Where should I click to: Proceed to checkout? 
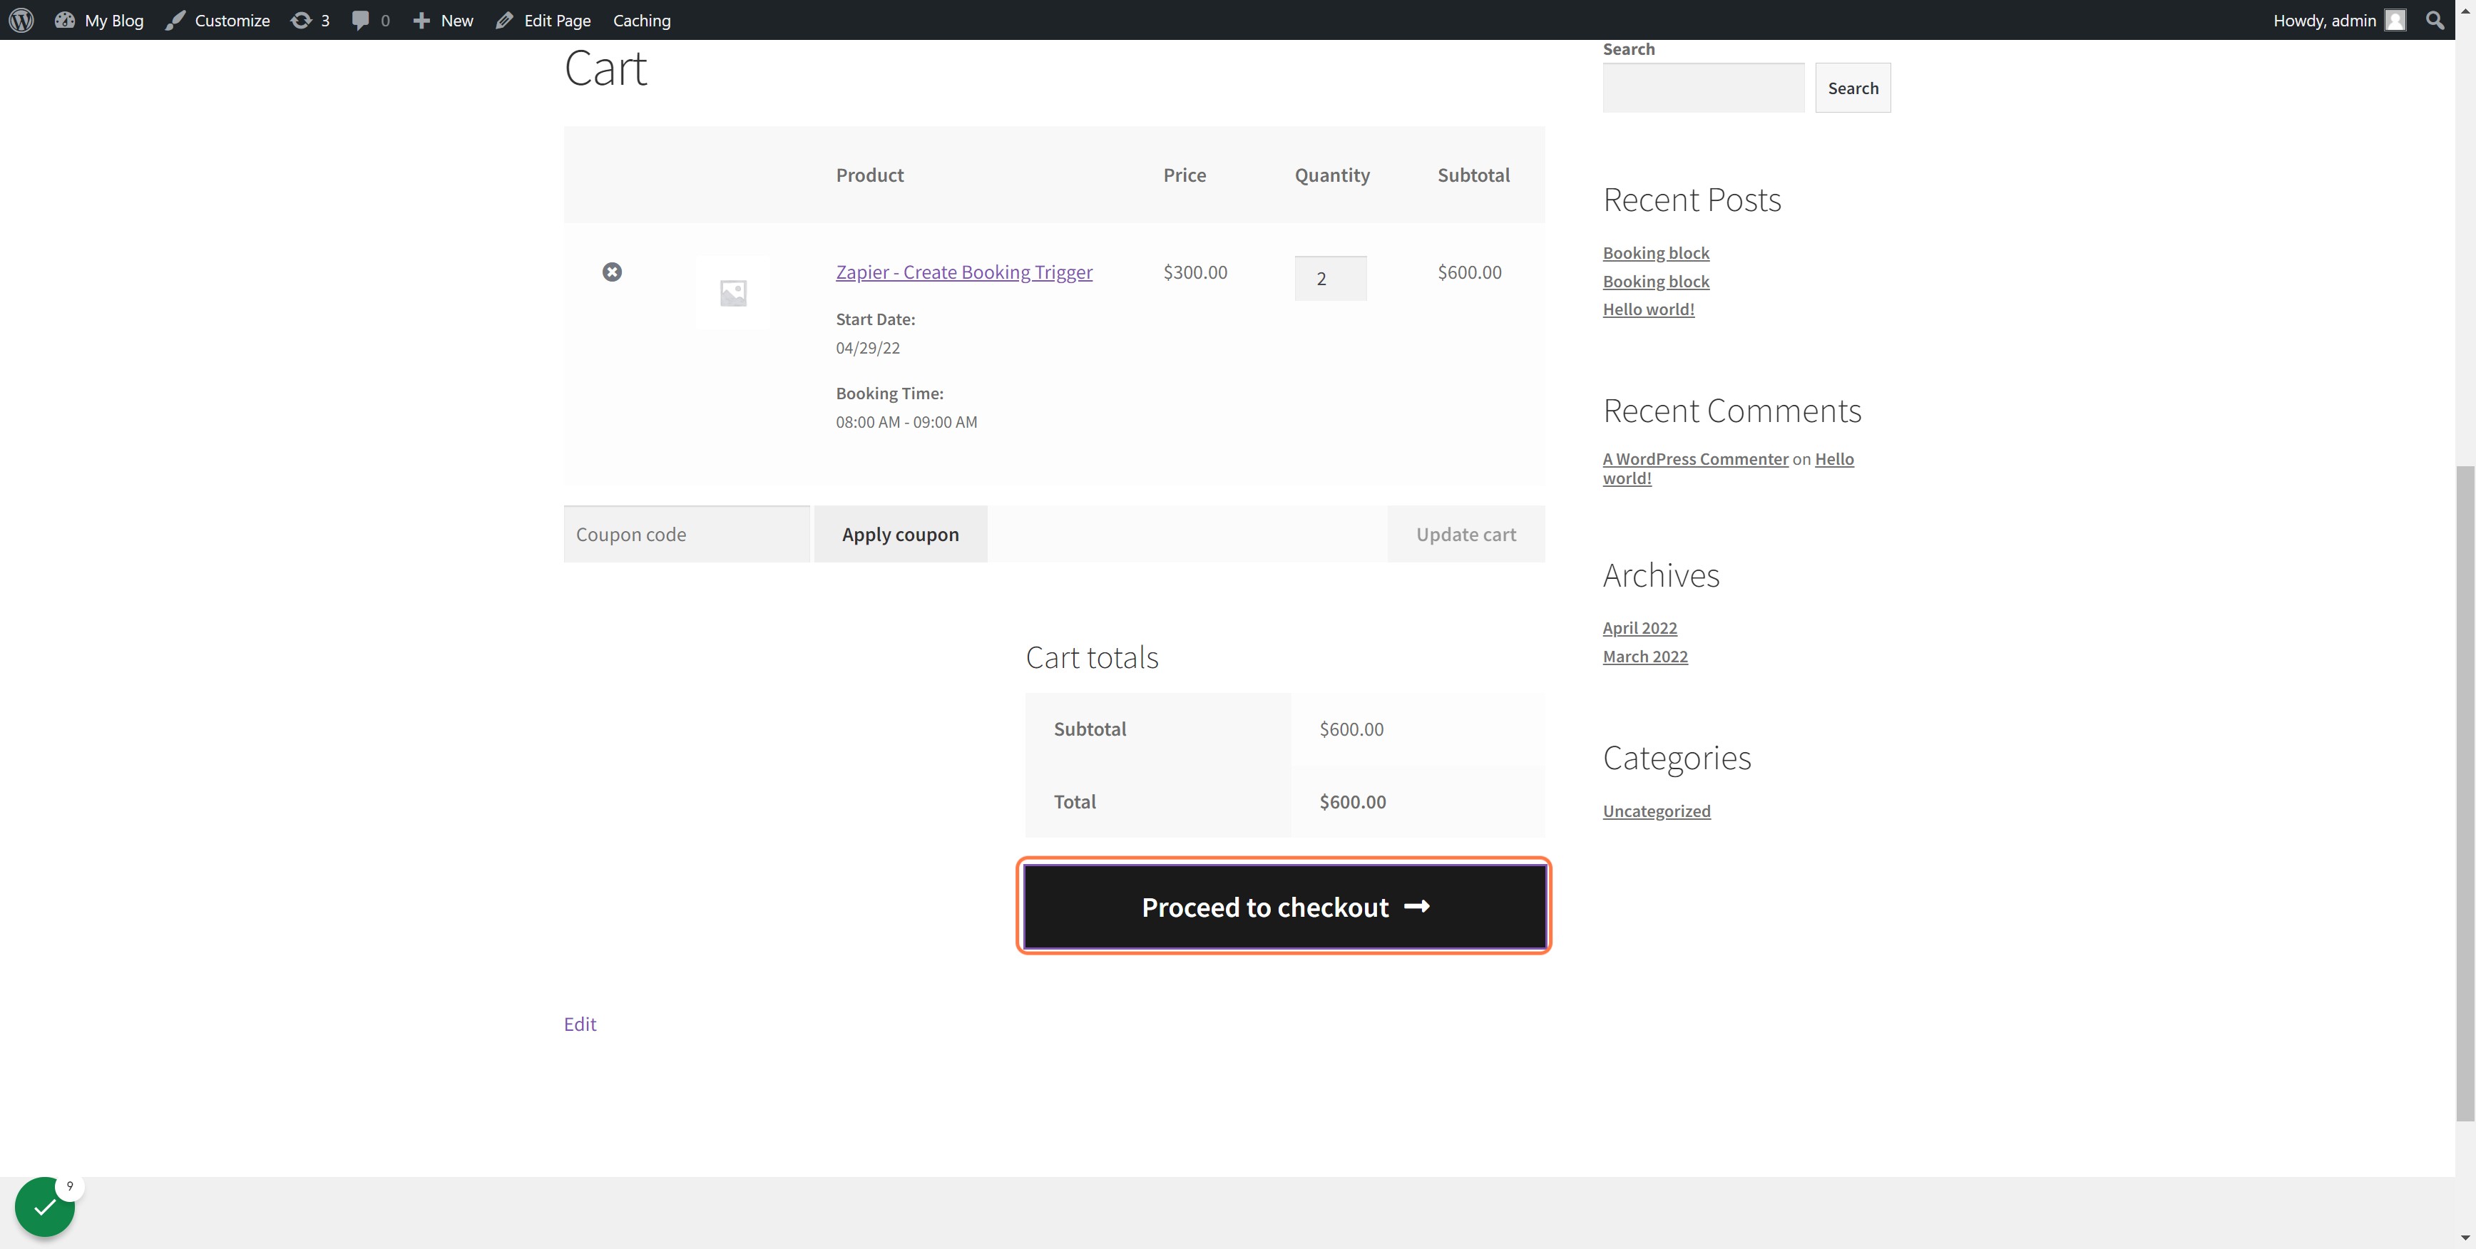(1285, 906)
